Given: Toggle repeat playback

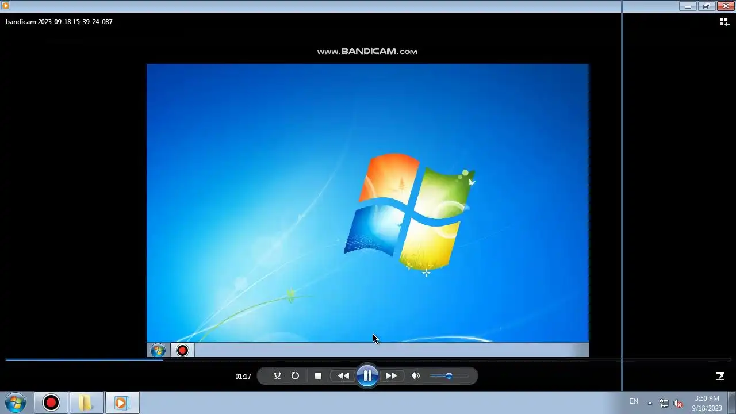Looking at the screenshot, I should pyautogui.click(x=295, y=376).
